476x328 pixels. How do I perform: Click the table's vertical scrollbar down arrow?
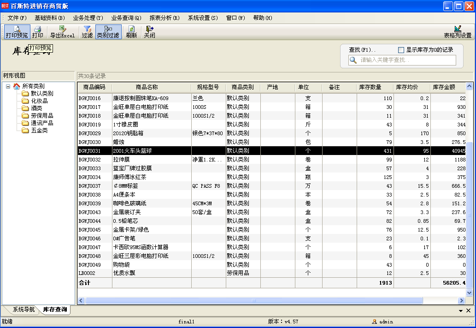pos(469,292)
